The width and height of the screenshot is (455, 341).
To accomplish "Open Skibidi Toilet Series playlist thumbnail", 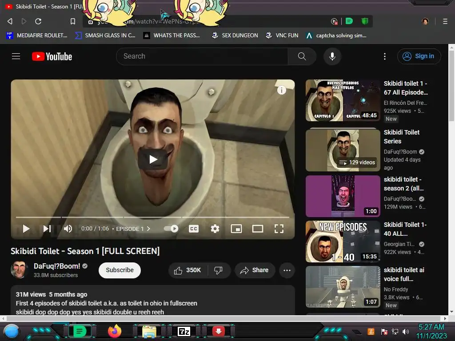I will click(x=343, y=150).
